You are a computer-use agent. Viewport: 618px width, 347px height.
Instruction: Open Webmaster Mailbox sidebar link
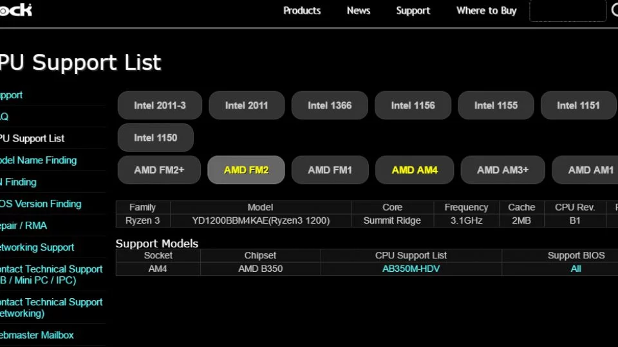tap(37, 335)
